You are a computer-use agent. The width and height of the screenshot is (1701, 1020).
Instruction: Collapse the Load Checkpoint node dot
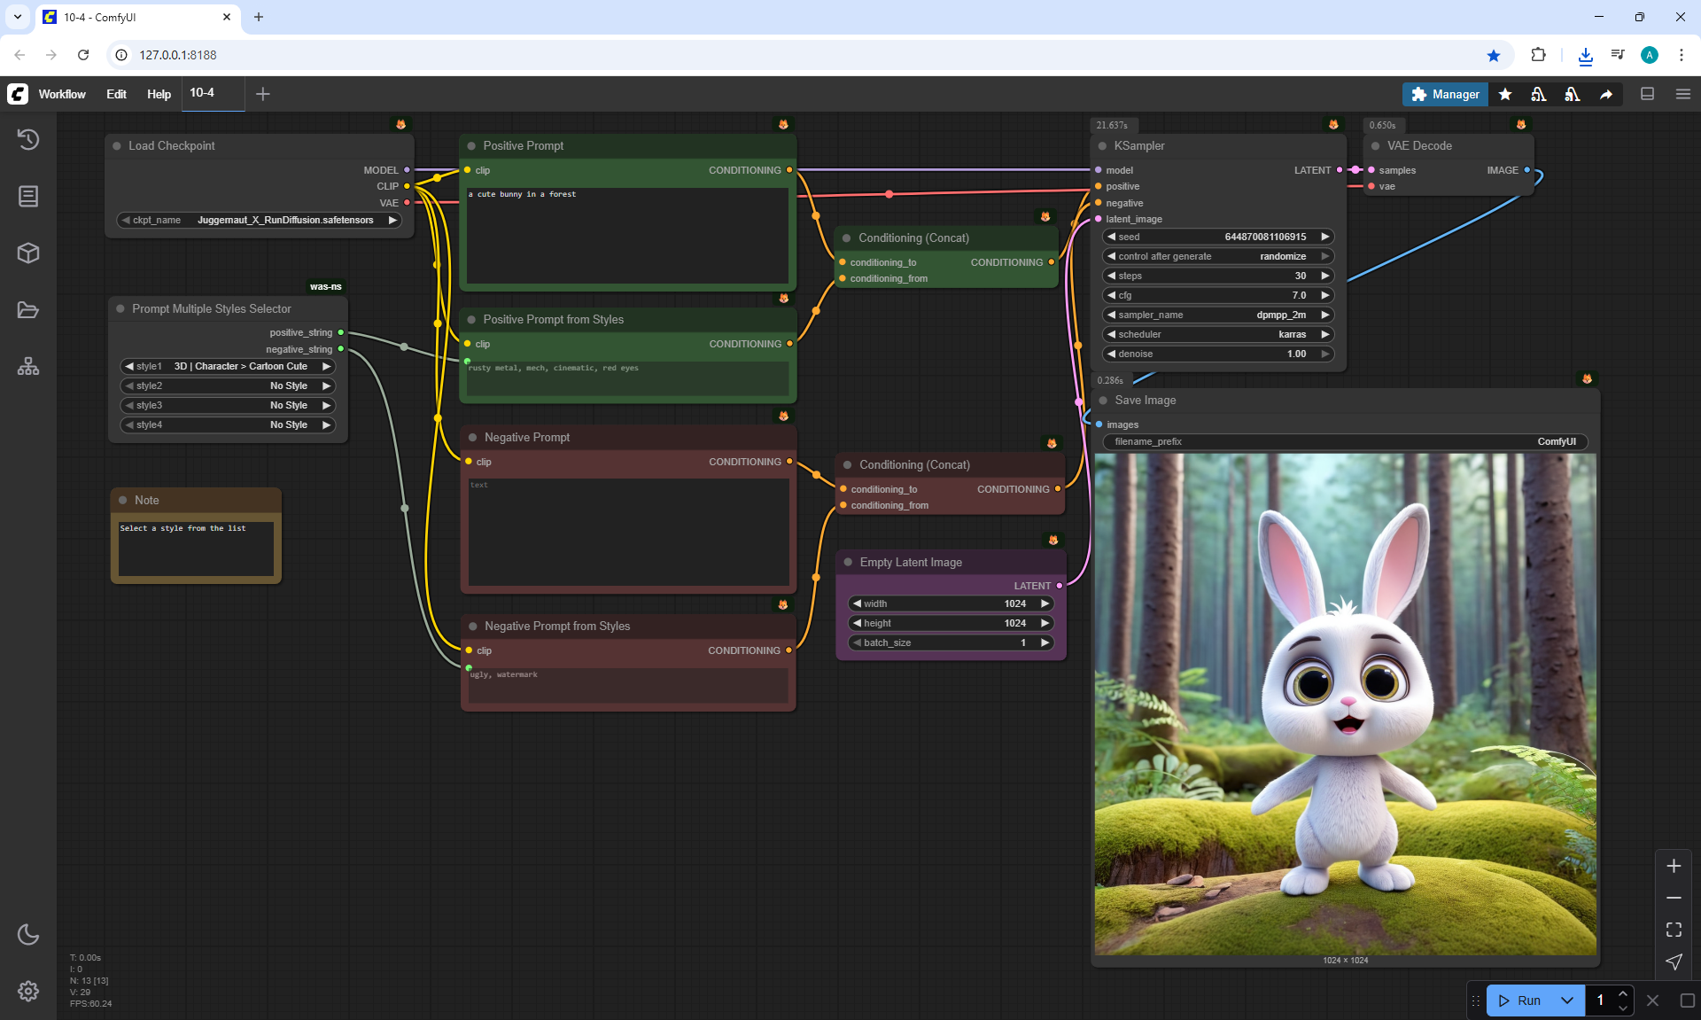(x=117, y=146)
